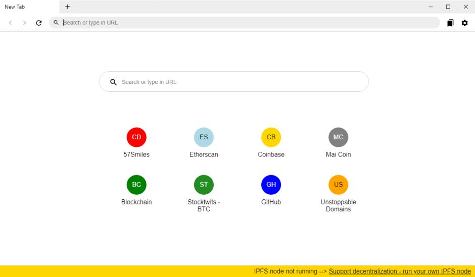The image size is (475, 277).
Task: Click the Mai Coin label text
Action: tap(338, 154)
